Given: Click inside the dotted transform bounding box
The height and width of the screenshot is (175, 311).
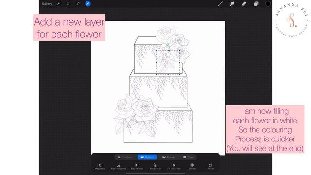Looking at the screenshot, I should pos(168,62).
